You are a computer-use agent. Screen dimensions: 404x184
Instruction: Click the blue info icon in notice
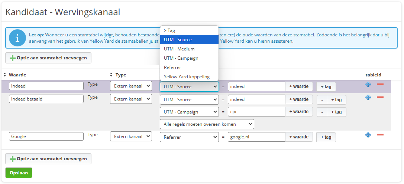[x=17, y=38]
